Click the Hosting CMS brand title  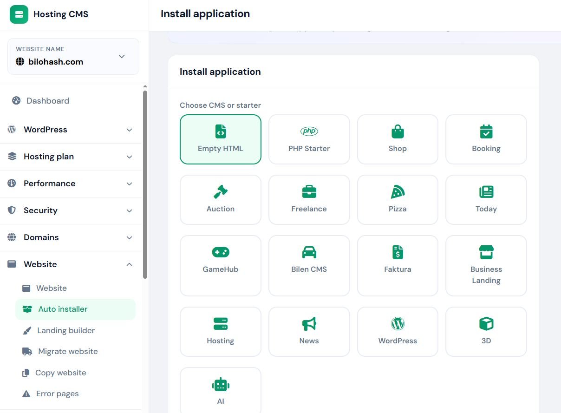tap(61, 14)
